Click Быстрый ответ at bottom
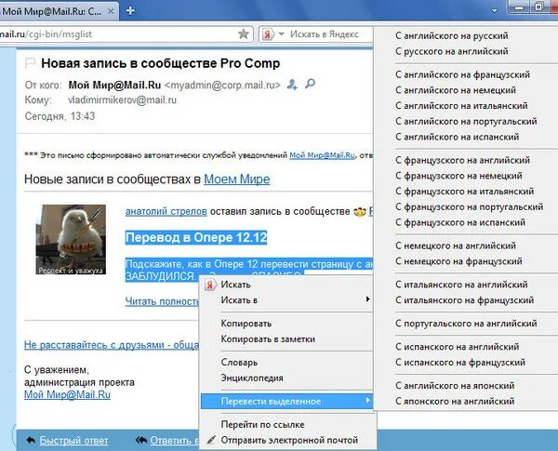Viewport: 558px width, 451px height. point(73,441)
